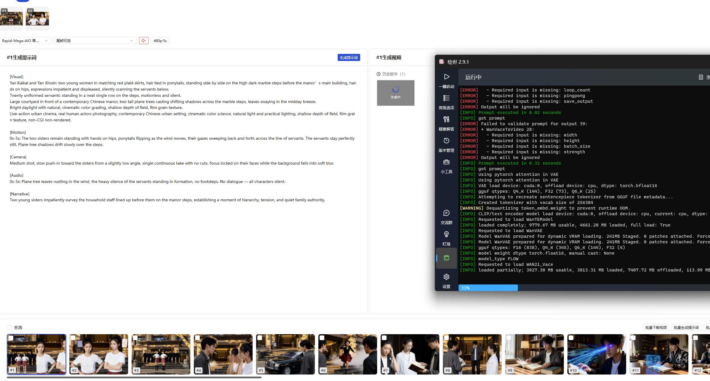Click the horizontal scrollbar under the thumbnails
Viewport: 710px width, 381px height.
coord(134,377)
